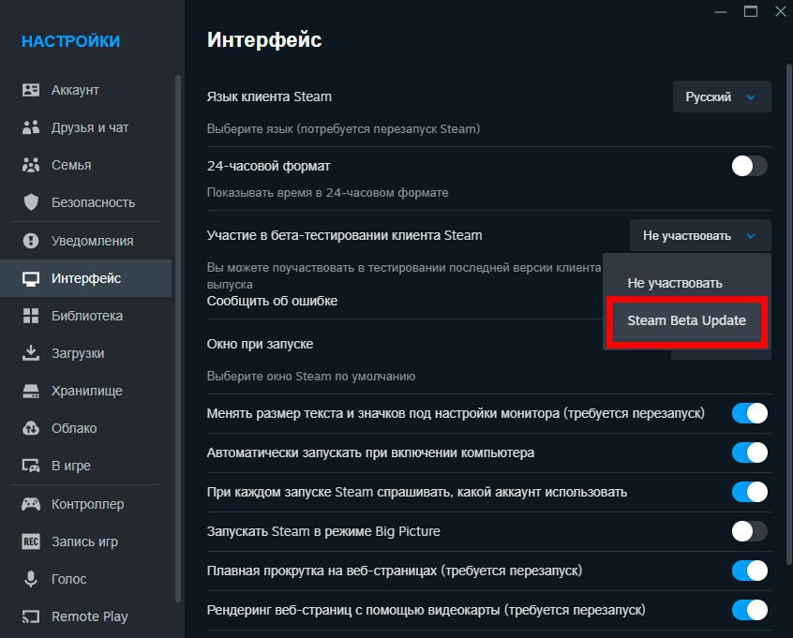This screenshot has height=638, width=793.
Task: Click the В игре overlay icon
Action: (x=31, y=466)
